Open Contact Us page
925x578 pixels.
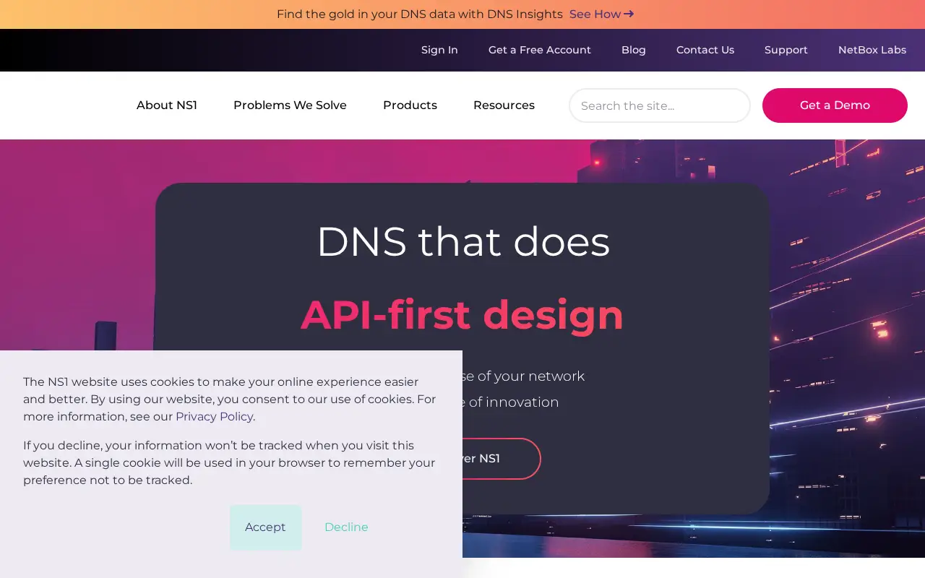(x=705, y=50)
